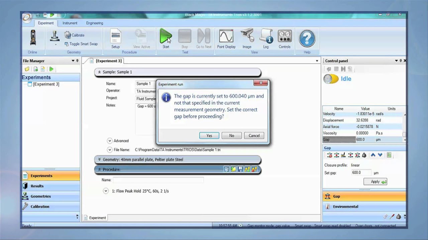Open the Control panel dropdown arrow
This screenshot has height=240, width=428.
click(397, 61)
